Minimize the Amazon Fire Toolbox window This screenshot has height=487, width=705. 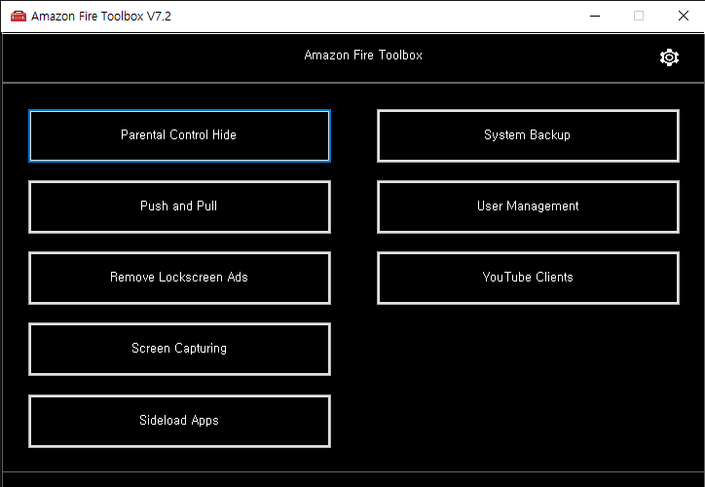click(x=595, y=17)
